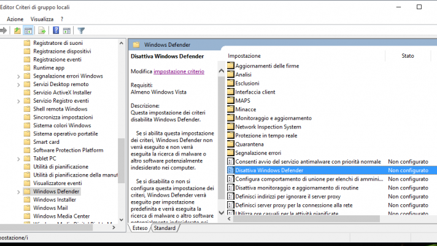Open the Visualizza menu
The image size is (437, 246).
(x=42, y=19)
